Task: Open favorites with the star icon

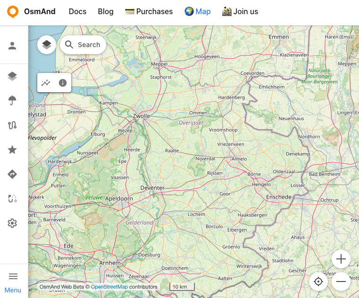Action: point(13,150)
